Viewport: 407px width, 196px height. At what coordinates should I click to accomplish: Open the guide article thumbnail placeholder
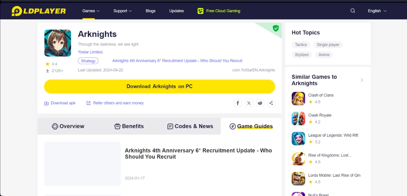[x=83, y=164]
